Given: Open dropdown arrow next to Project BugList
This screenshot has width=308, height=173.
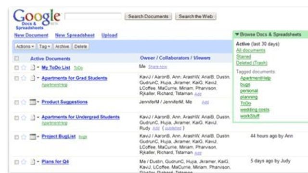Looking at the screenshot, I should [38, 136].
